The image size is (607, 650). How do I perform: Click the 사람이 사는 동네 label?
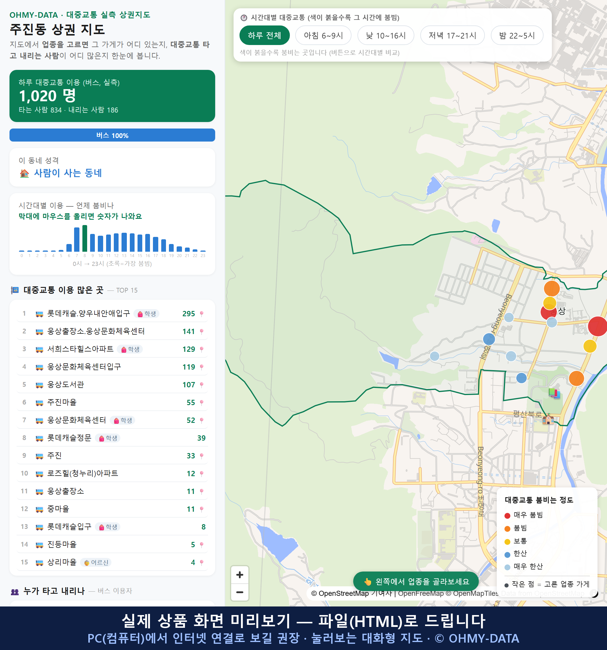coord(68,173)
